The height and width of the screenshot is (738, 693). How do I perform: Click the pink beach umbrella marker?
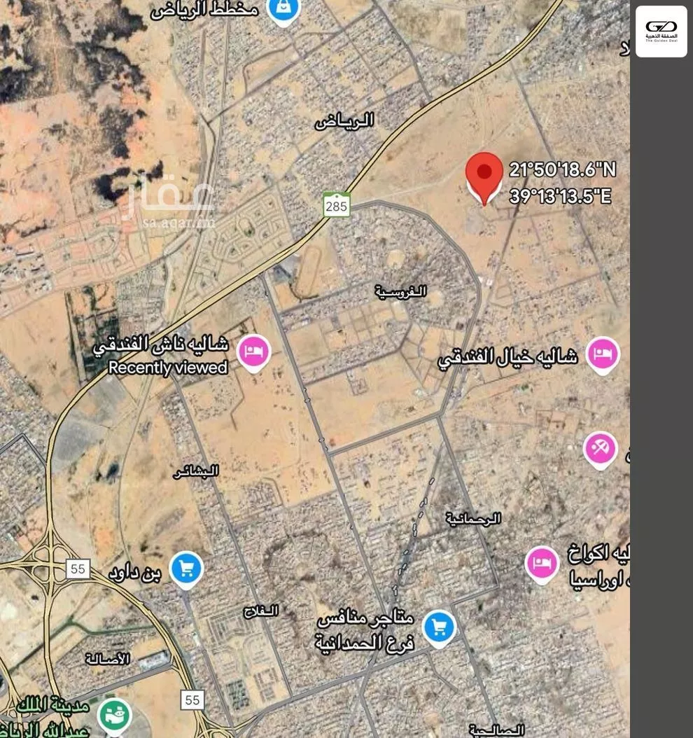[x=600, y=450]
